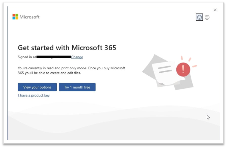227x148 pixels.
Task: Click the orange spark lines above alert
Action: click(190, 60)
